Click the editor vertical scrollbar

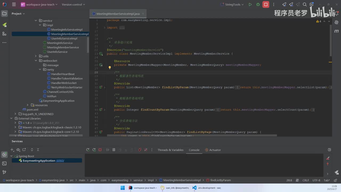(331, 40)
